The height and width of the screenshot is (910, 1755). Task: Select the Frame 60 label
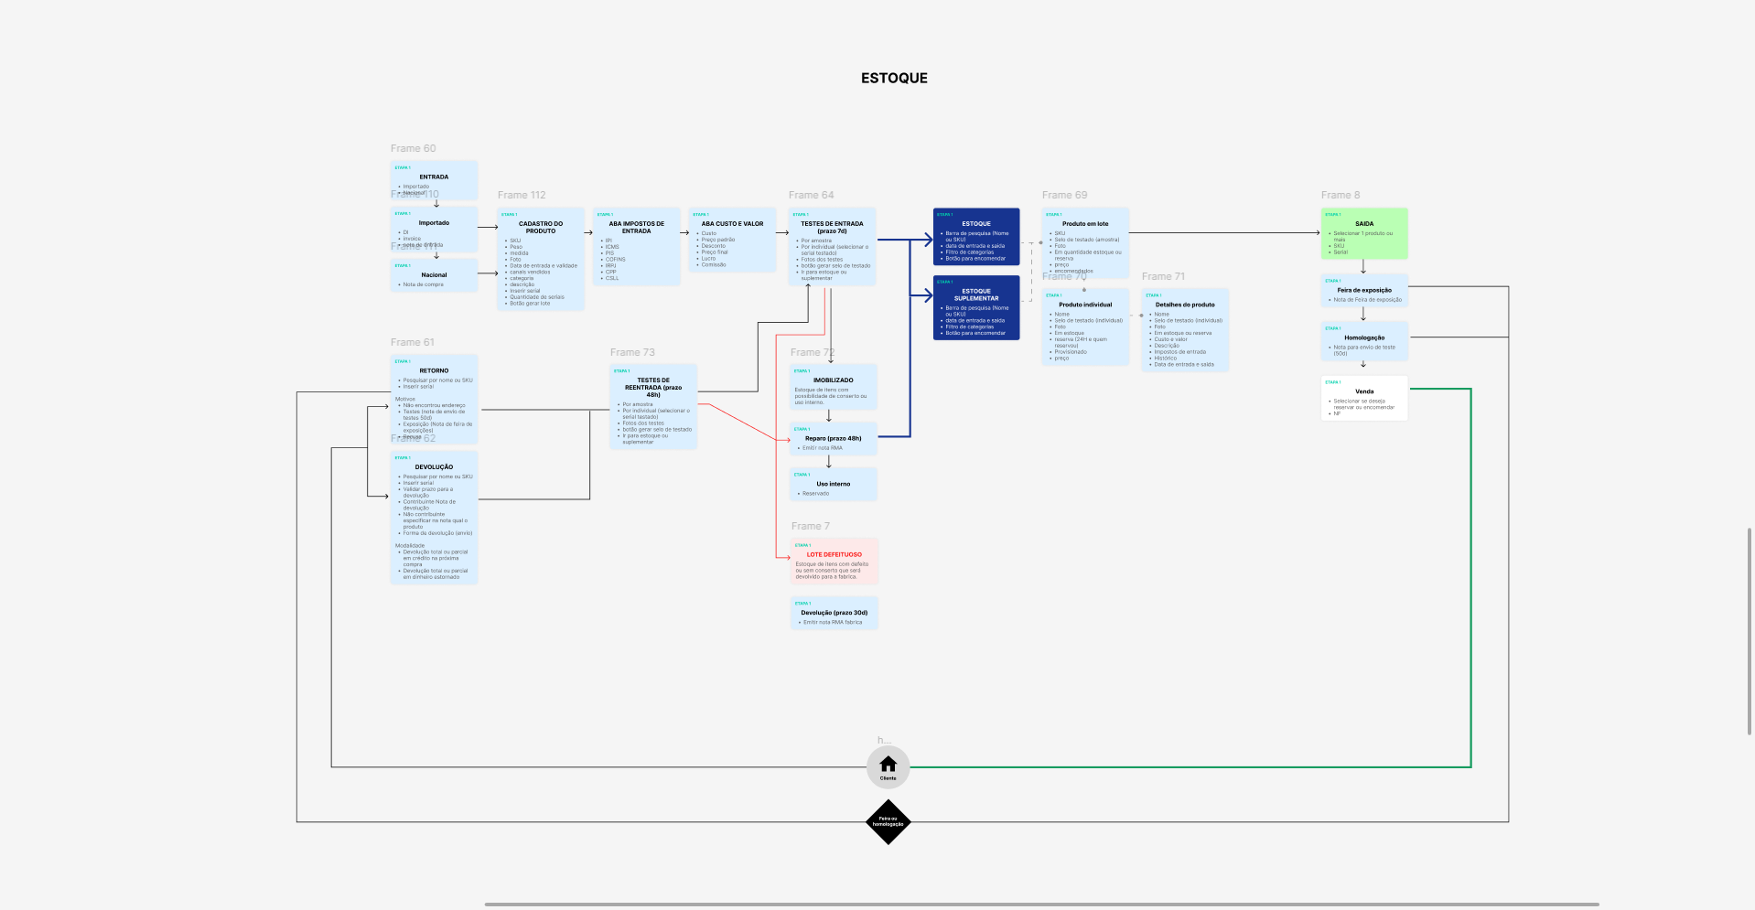(413, 148)
